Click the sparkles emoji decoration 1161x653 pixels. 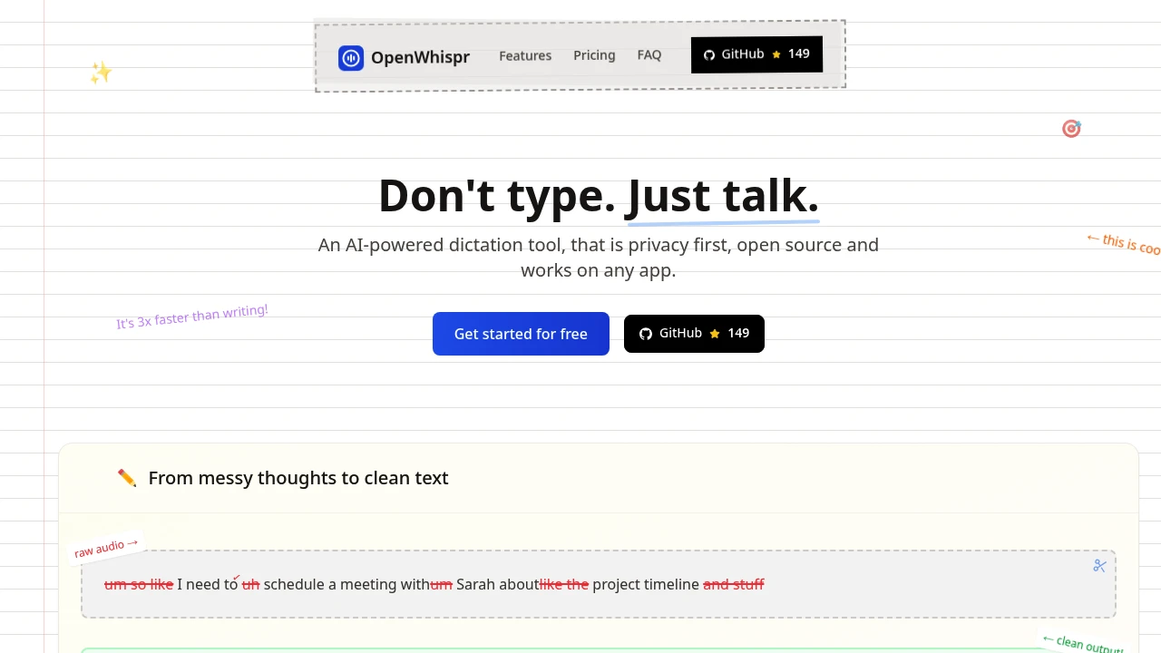tap(101, 73)
